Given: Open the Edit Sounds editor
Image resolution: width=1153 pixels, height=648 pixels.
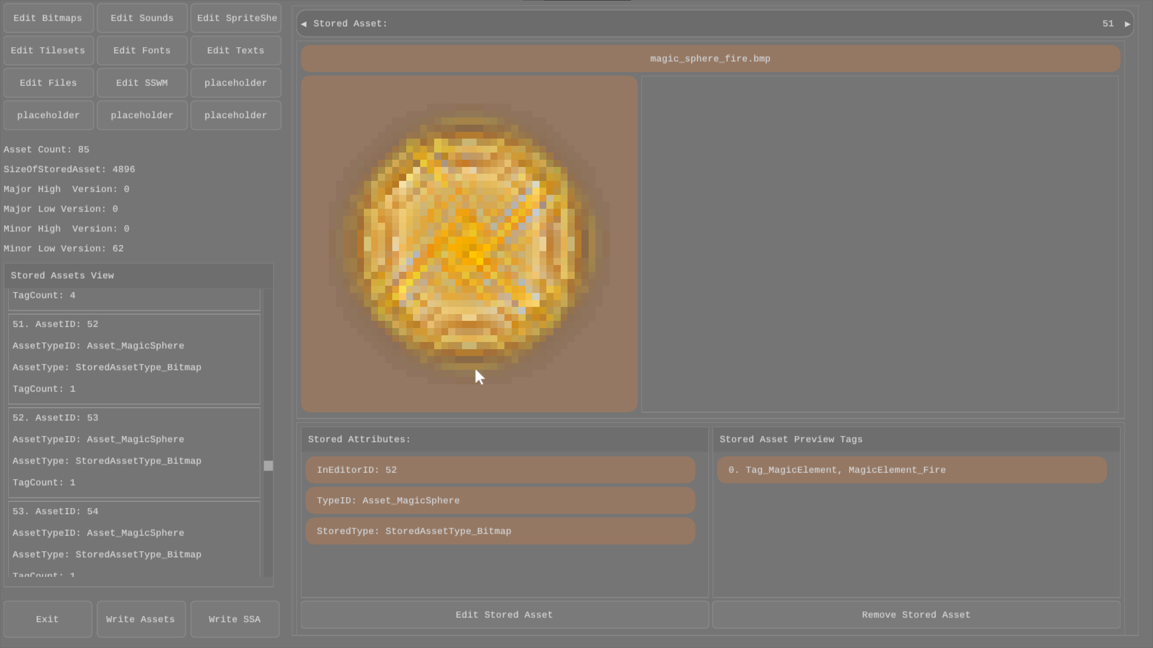Looking at the screenshot, I should coord(142,18).
